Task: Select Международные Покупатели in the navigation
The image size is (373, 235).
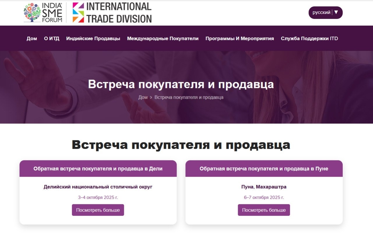Action: point(163,38)
